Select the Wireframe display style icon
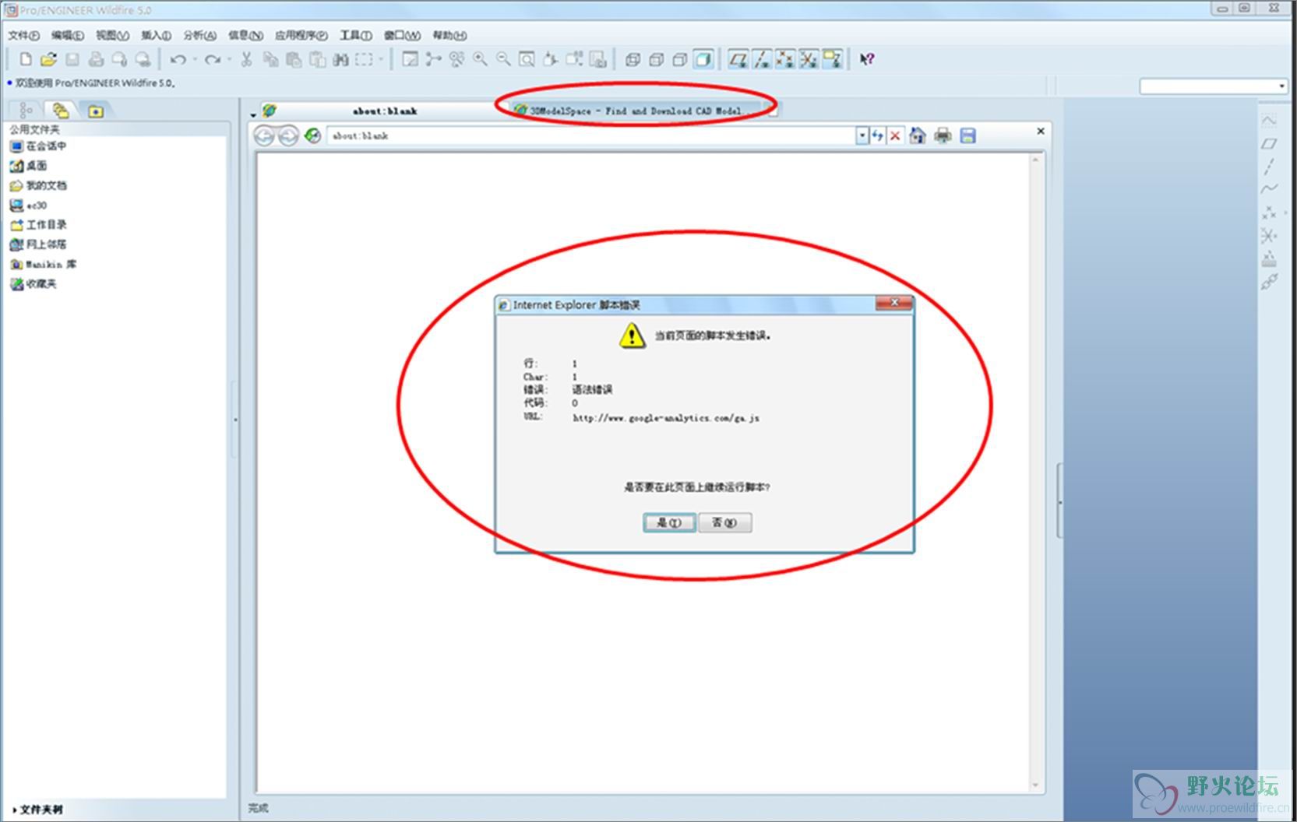Image resolution: width=1297 pixels, height=822 pixels. [x=633, y=59]
